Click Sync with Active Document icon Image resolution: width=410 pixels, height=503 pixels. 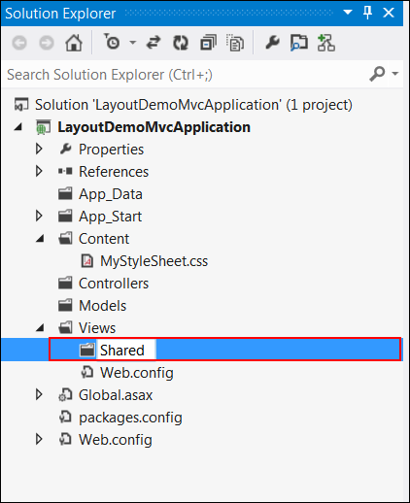click(154, 43)
